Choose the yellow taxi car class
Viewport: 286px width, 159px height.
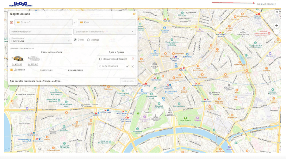pyautogui.click(x=18, y=59)
